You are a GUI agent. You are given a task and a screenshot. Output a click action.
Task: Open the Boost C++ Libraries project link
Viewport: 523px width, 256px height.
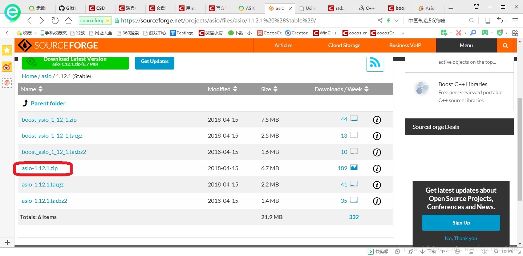463,84
